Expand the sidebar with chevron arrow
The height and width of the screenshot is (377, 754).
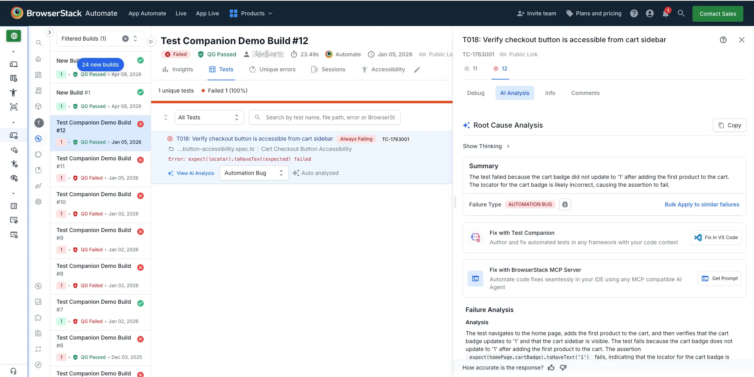click(49, 32)
